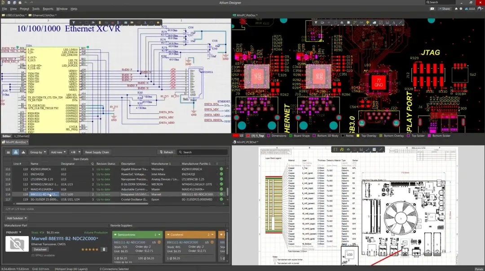Image resolution: width=485 pixels, height=271 pixels.
Task: Click the five-star rating of the Marvell part
Action: [x=90, y=249]
